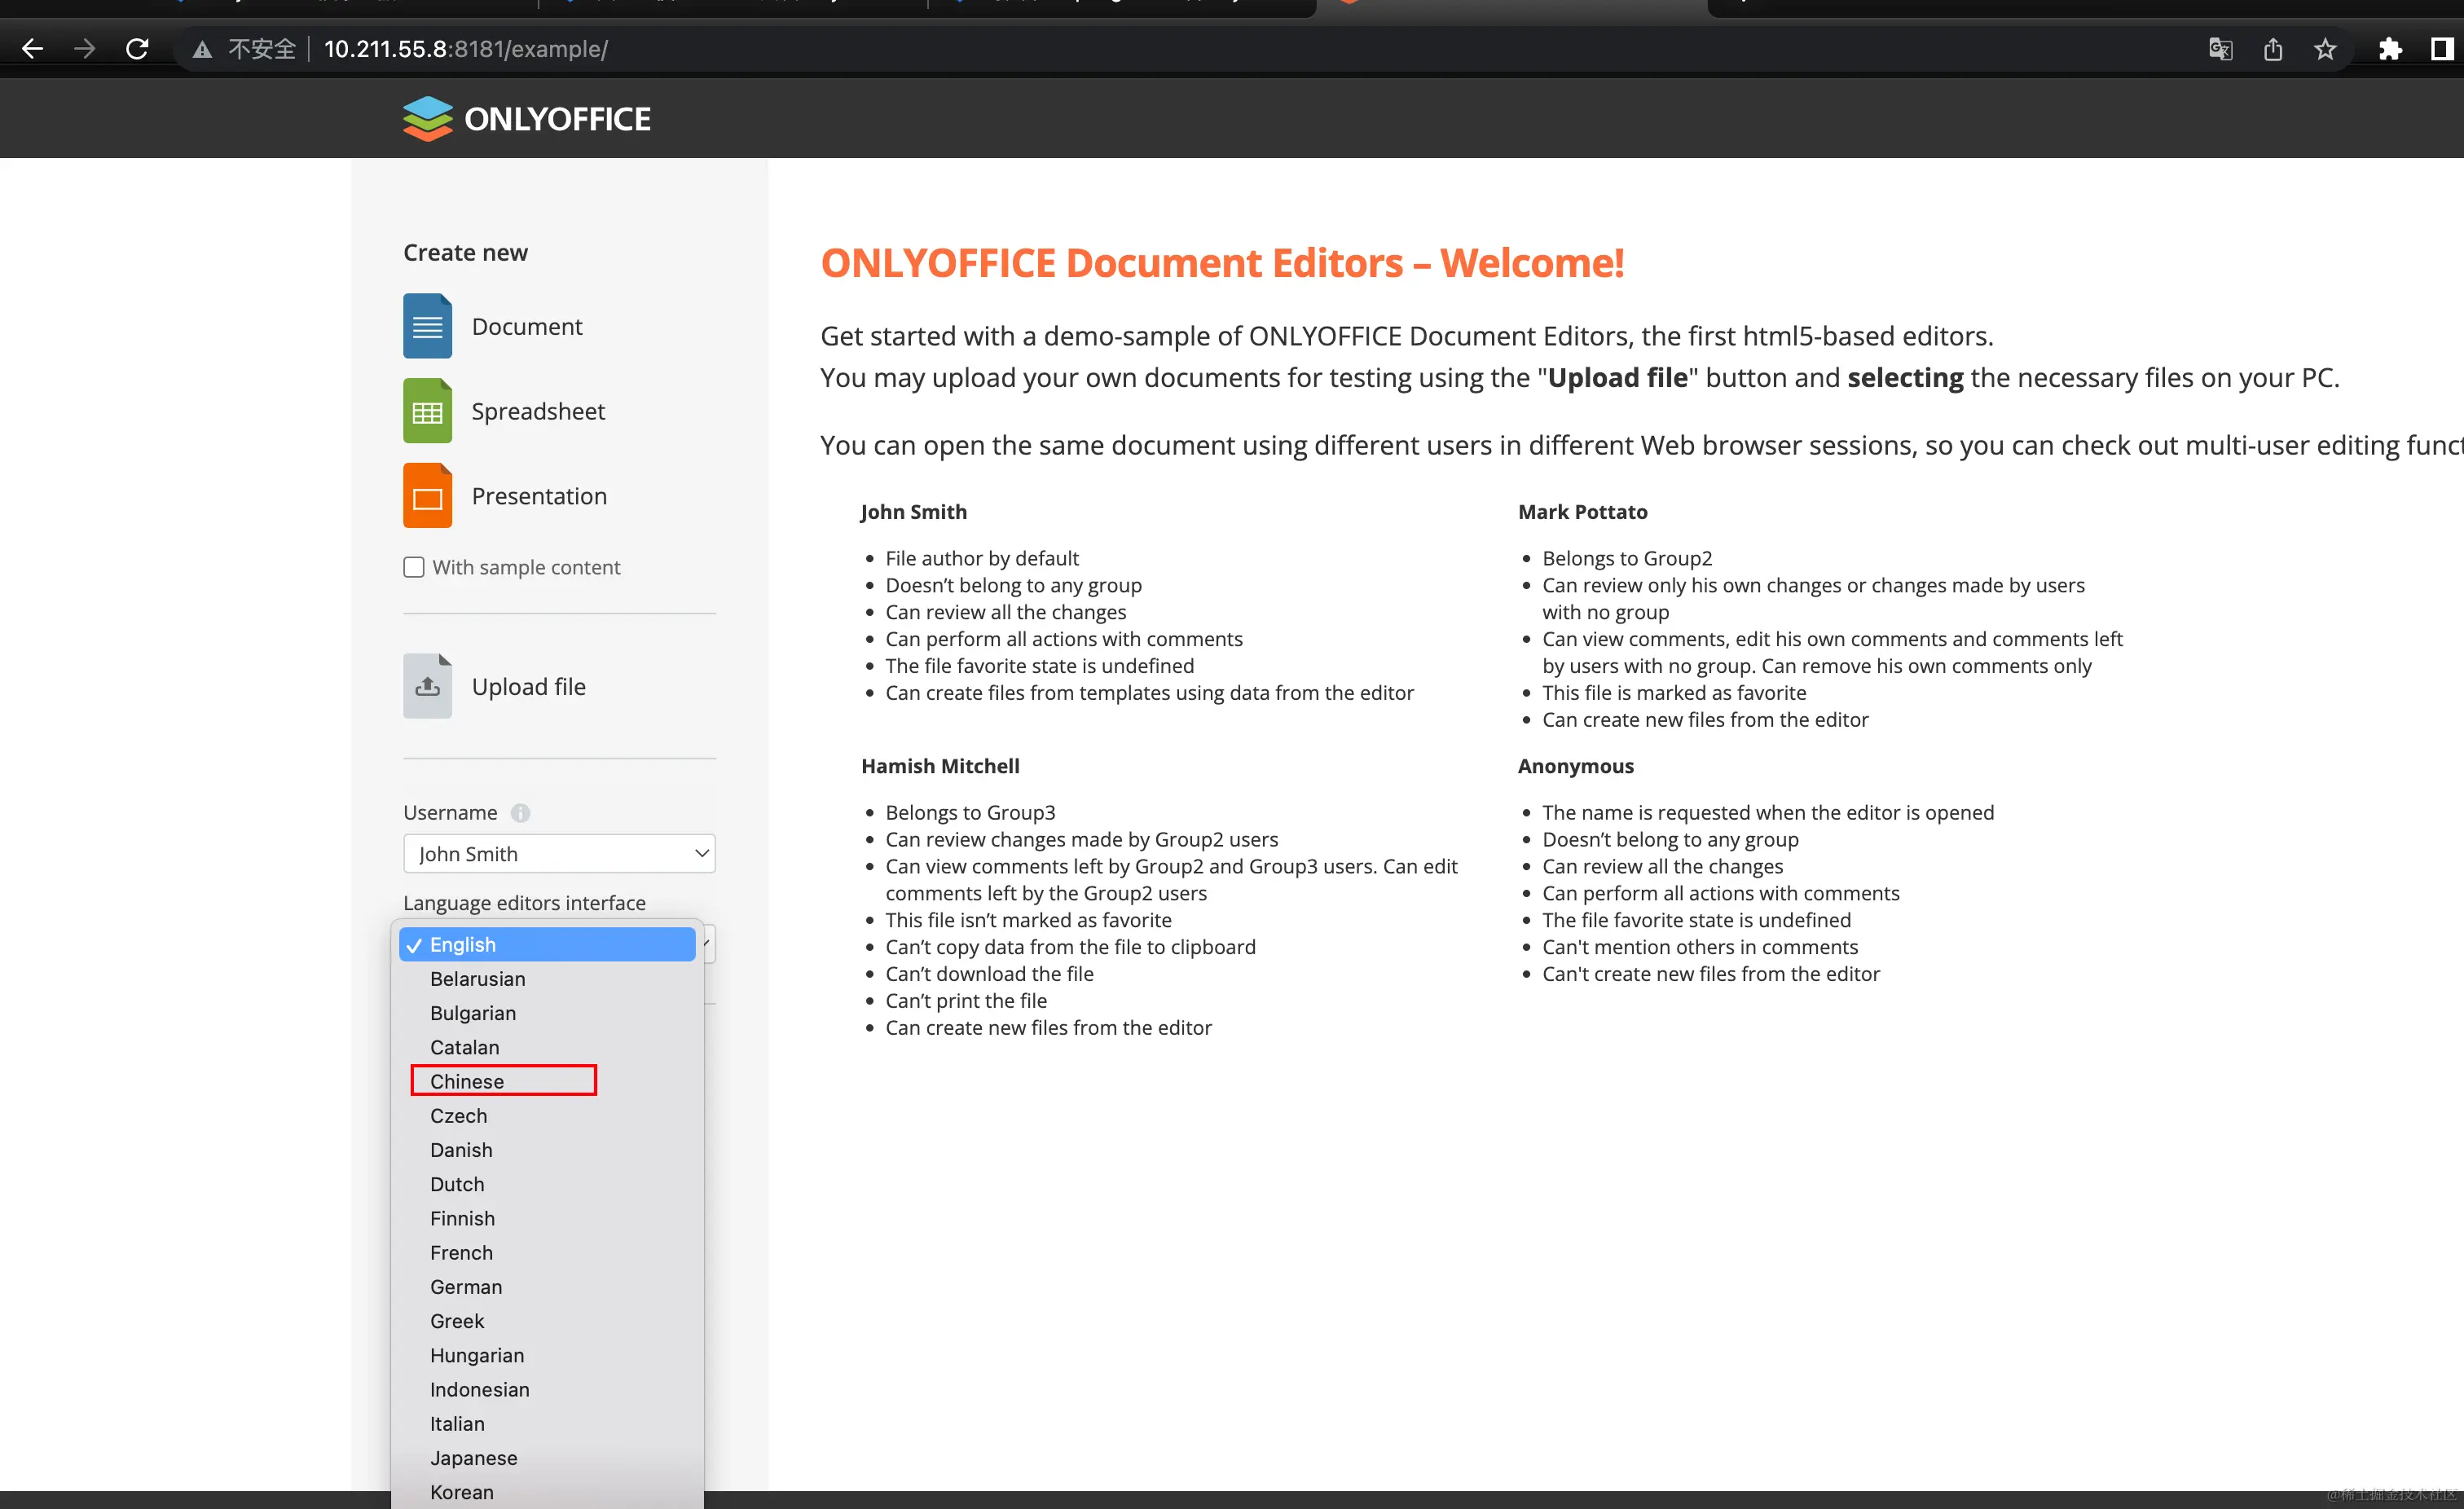This screenshot has height=1509, width=2464.
Task: Reload the current page
Action: coord(137,48)
